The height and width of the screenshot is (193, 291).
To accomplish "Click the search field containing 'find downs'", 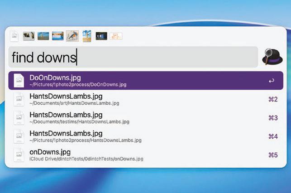I will click(x=133, y=57).
